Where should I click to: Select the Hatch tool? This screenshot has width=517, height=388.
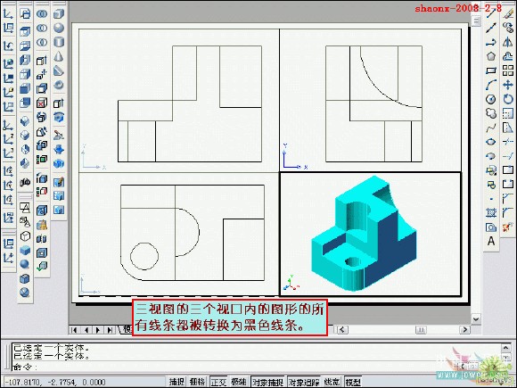point(491,213)
